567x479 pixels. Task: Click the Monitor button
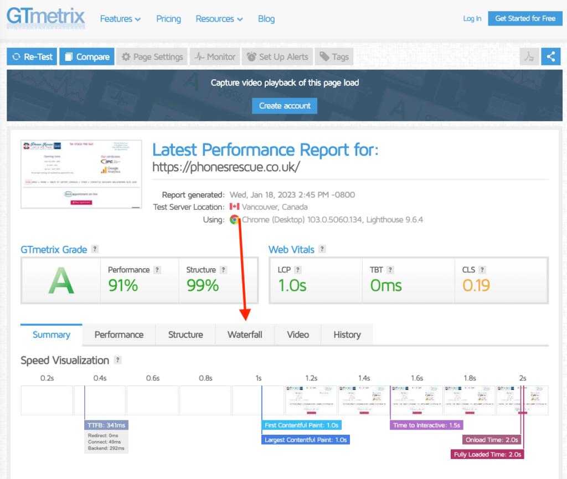coord(215,56)
